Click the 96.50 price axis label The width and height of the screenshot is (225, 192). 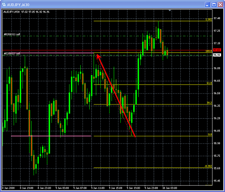tap(217, 93)
